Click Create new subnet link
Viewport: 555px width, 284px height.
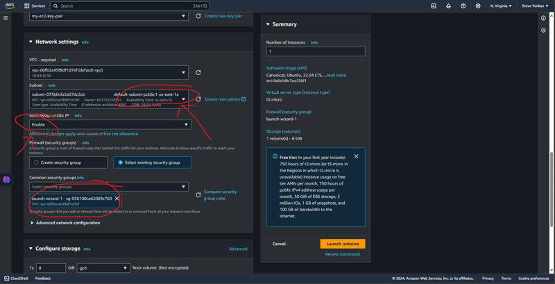click(x=225, y=99)
